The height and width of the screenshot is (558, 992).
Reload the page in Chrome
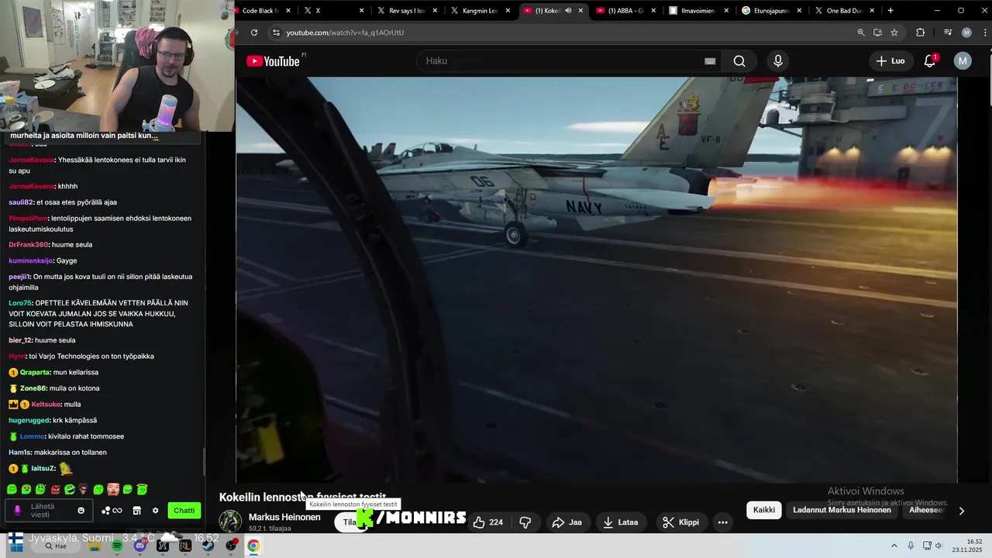click(253, 33)
